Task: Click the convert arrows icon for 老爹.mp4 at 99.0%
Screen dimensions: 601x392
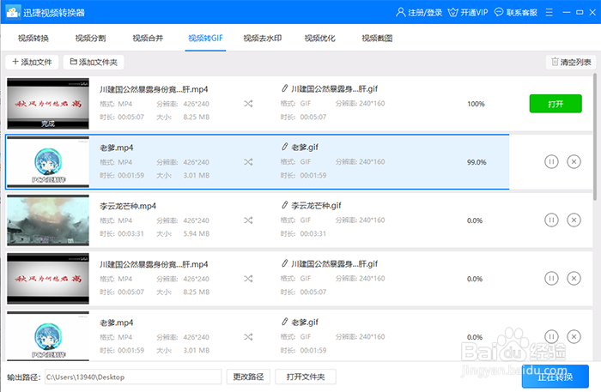Action: (248, 162)
